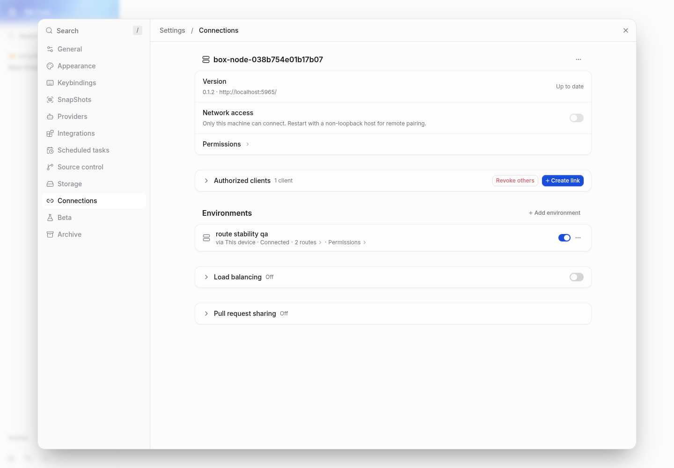Click the version text "0.1.2 · http://localhost:5965/"
Viewport: 674px width, 468px height.
point(240,92)
